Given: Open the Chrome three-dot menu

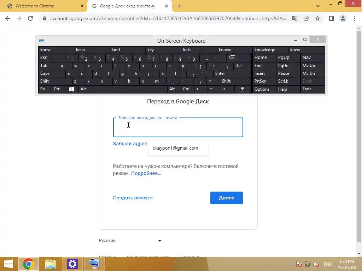Looking at the screenshot, I should tap(354, 18).
